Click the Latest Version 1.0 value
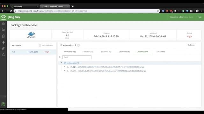 (67, 35)
